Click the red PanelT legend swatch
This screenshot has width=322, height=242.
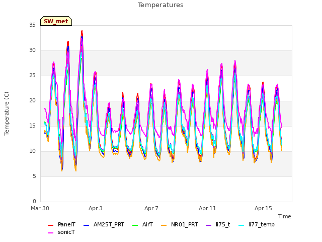click(x=50, y=225)
